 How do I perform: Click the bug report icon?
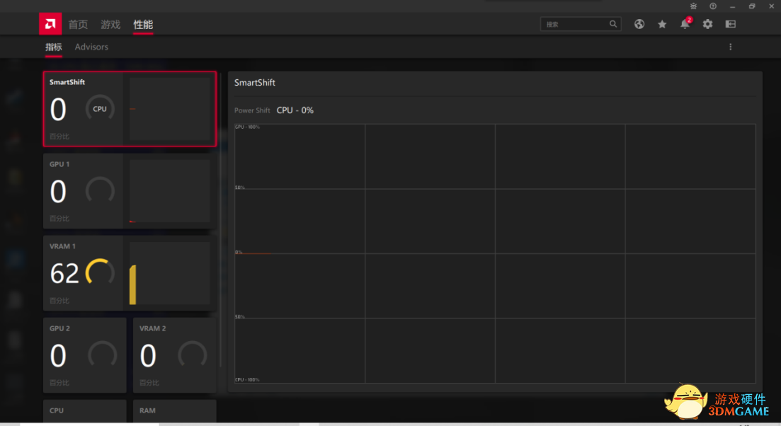693,6
